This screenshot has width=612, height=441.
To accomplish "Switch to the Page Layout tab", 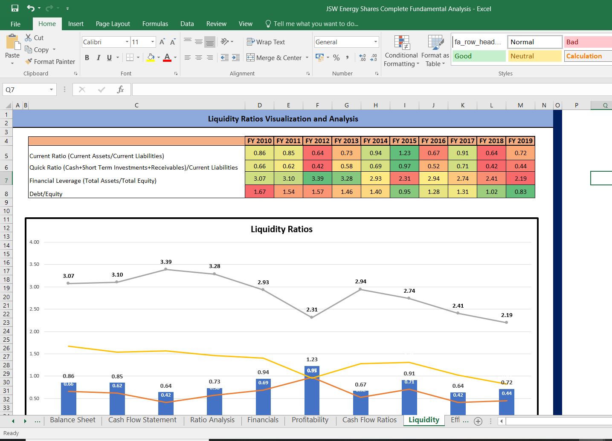I will [x=113, y=24].
